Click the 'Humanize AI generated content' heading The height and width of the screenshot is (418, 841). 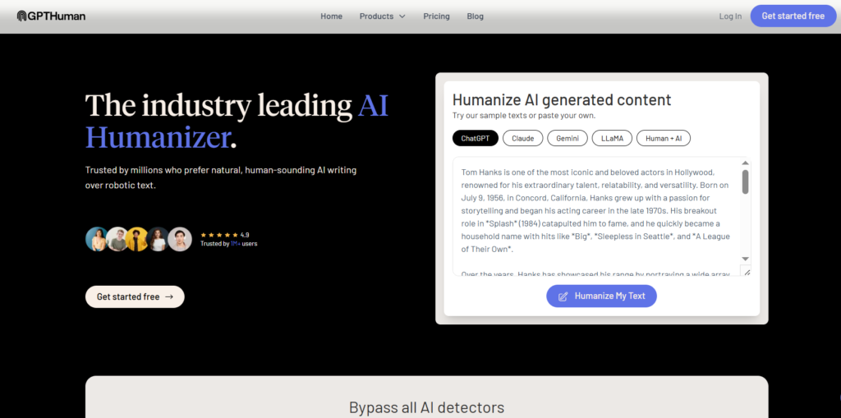[562, 100]
